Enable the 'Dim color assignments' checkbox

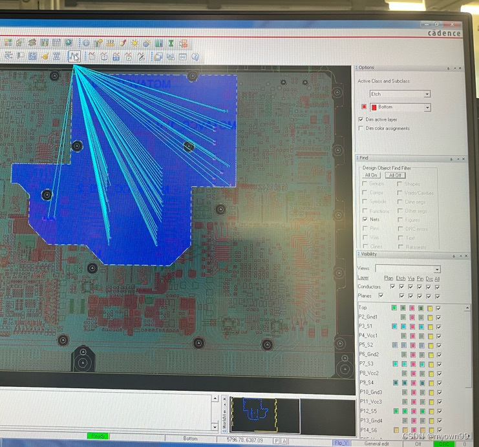pos(361,129)
